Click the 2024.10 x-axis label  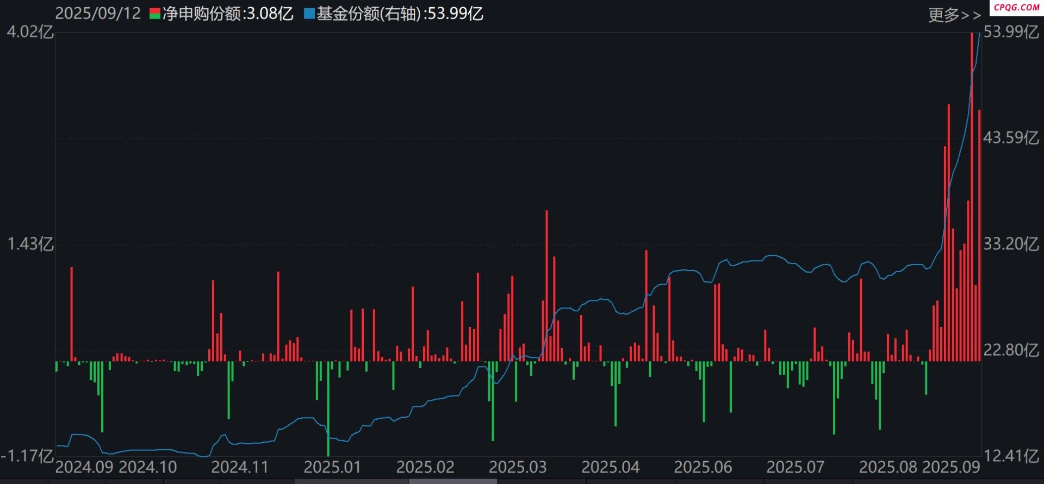(148, 467)
